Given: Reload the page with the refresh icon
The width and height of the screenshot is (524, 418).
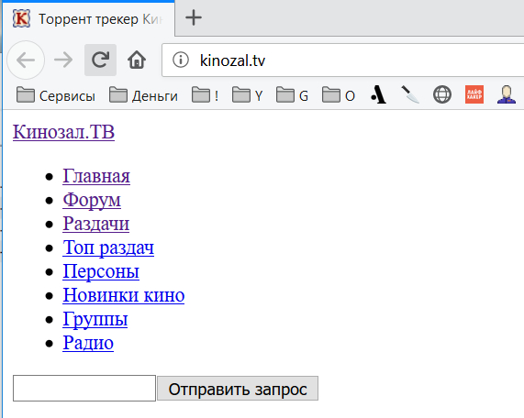Looking at the screenshot, I should click(x=100, y=60).
